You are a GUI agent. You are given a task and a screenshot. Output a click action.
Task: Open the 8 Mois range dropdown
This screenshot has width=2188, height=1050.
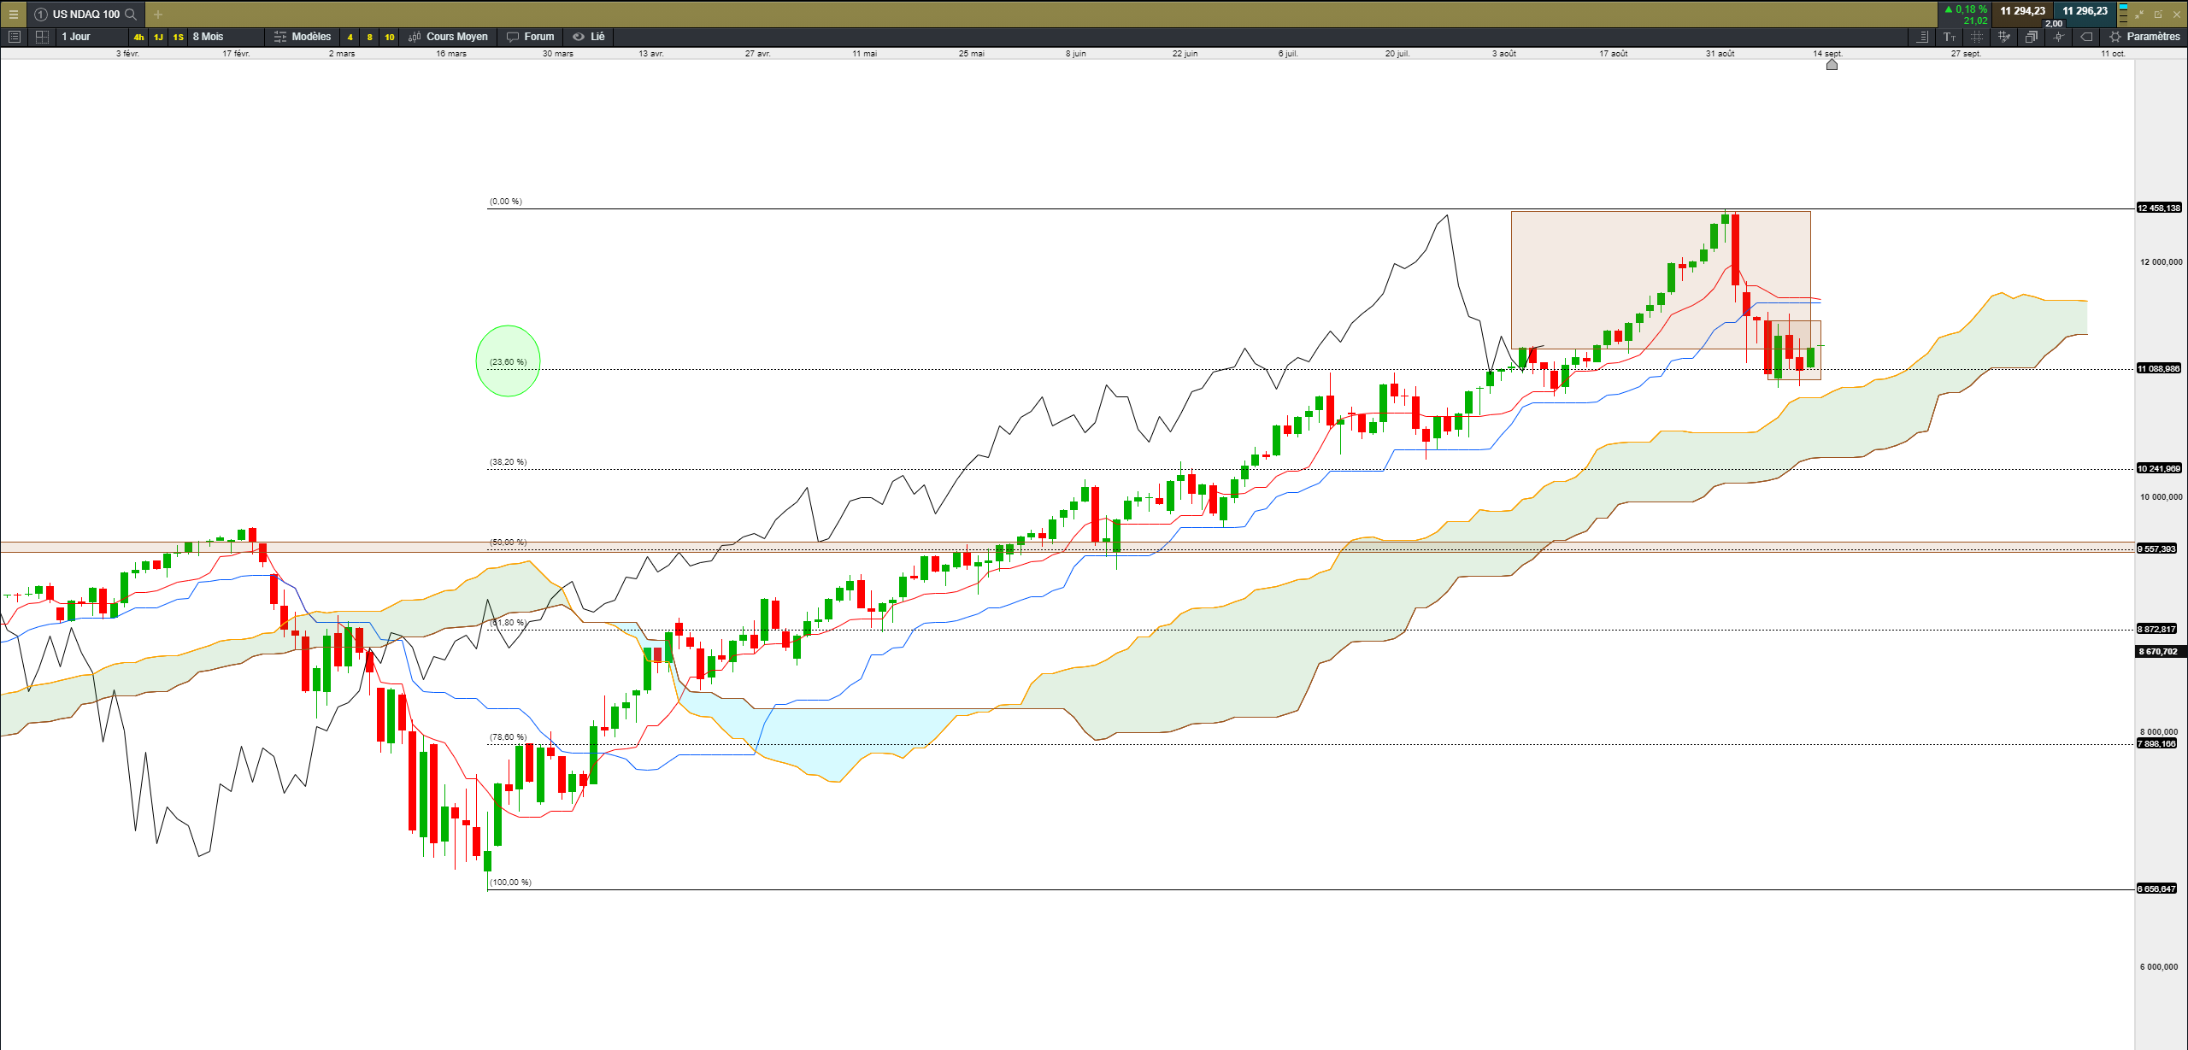[208, 37]
